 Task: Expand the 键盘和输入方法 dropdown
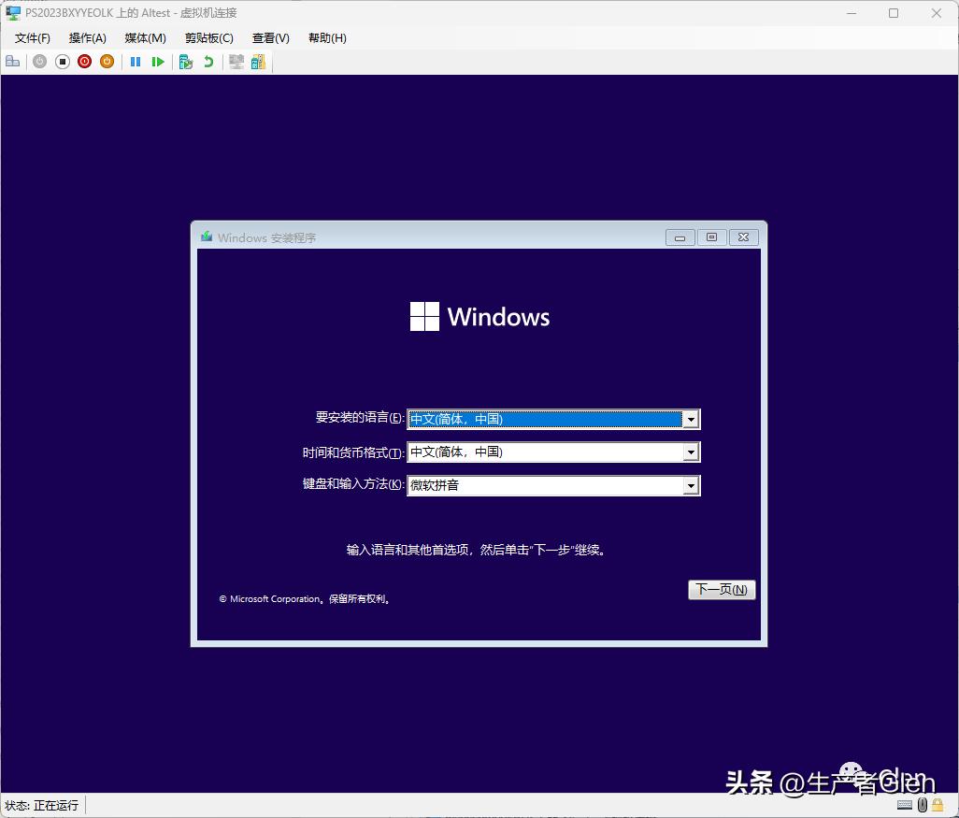click(691, 486)
